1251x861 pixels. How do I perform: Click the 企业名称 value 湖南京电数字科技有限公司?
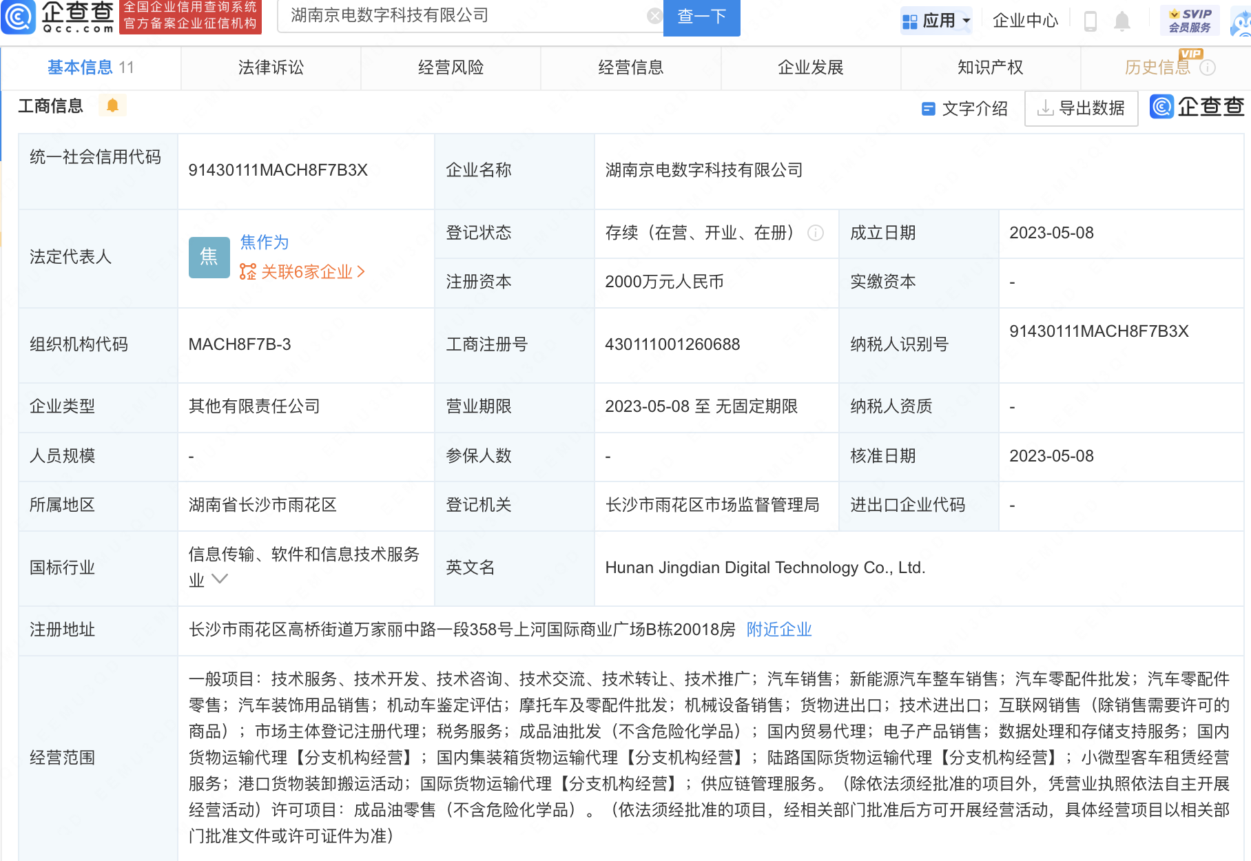tap(704, 170)
